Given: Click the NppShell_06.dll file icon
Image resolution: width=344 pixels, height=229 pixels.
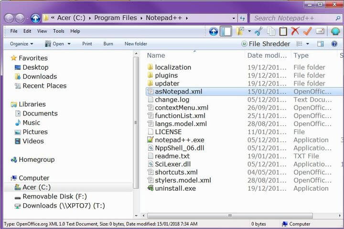Looking at the screenshot, I should click(x=150, y=148).
